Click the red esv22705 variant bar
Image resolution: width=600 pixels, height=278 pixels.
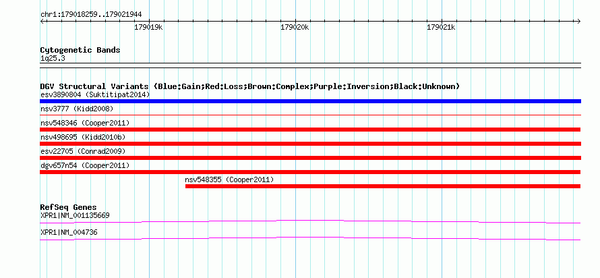310,158
